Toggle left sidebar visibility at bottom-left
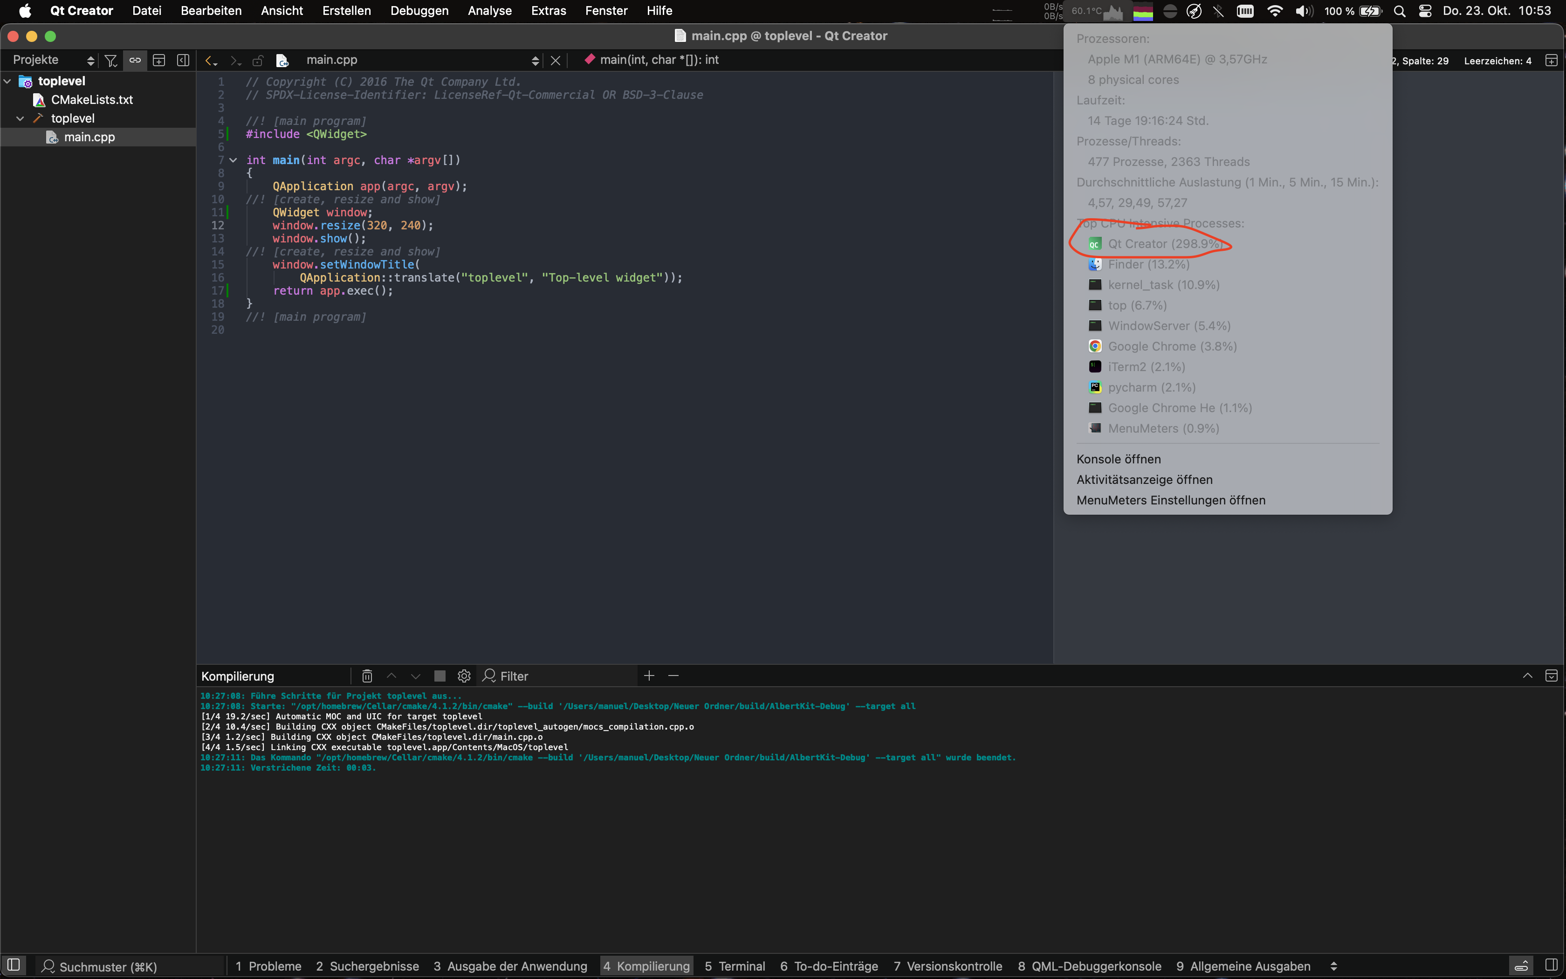This screenshot has height=979, width=1566. coord(14,965)
